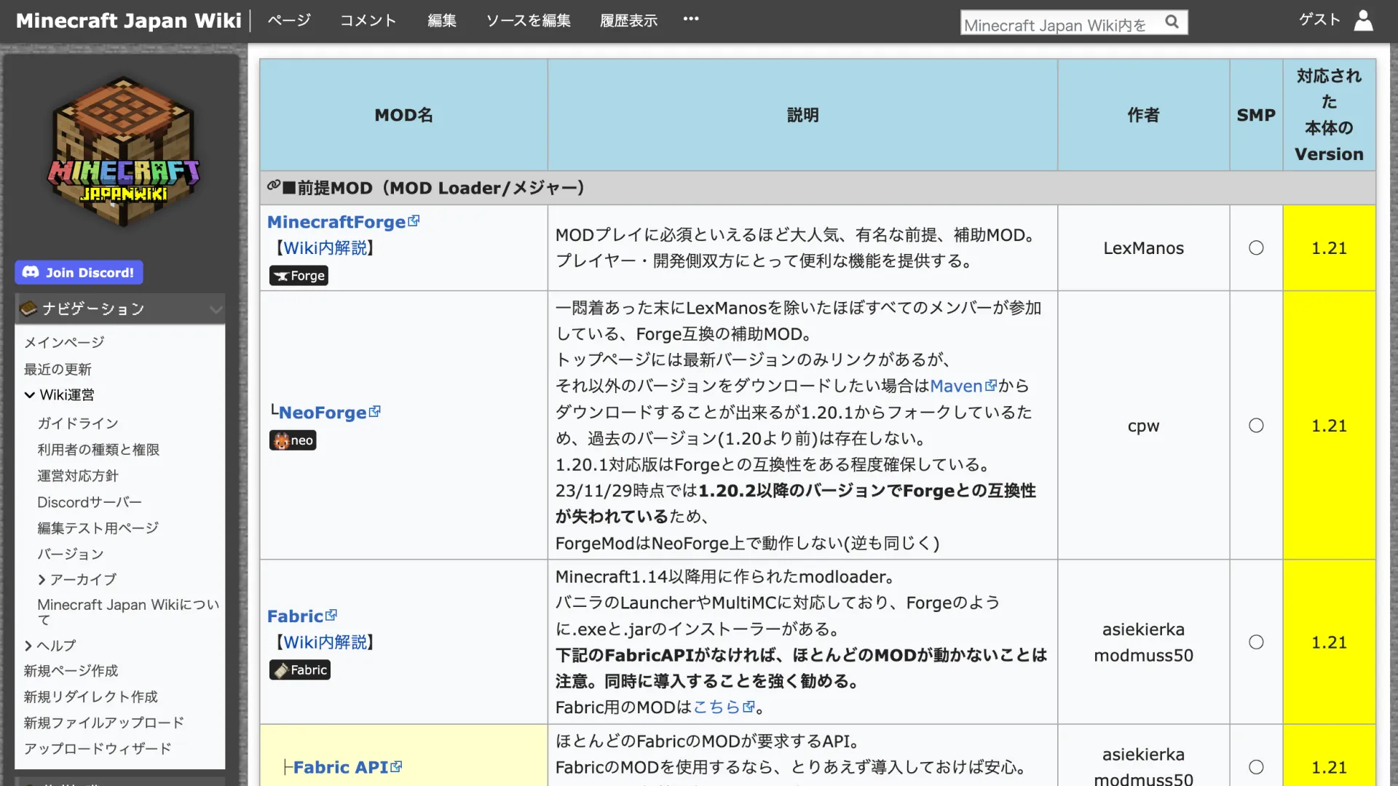
Task: Click the neo badge under NeoForge
Action: [x=293, y=440]
